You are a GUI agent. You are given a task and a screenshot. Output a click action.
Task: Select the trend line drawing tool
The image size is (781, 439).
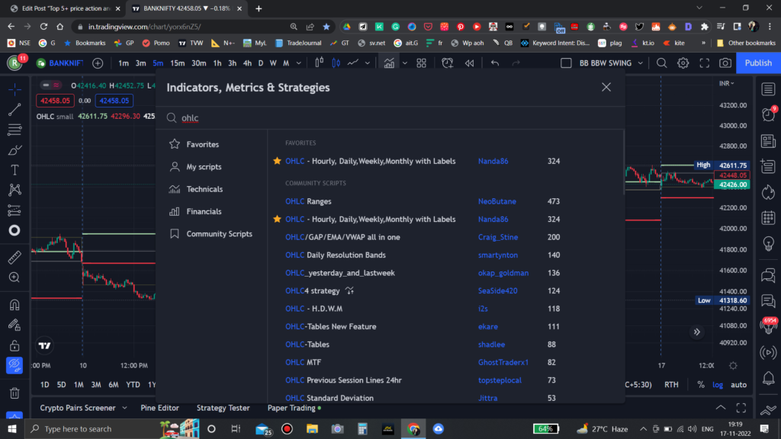[14, 110]
